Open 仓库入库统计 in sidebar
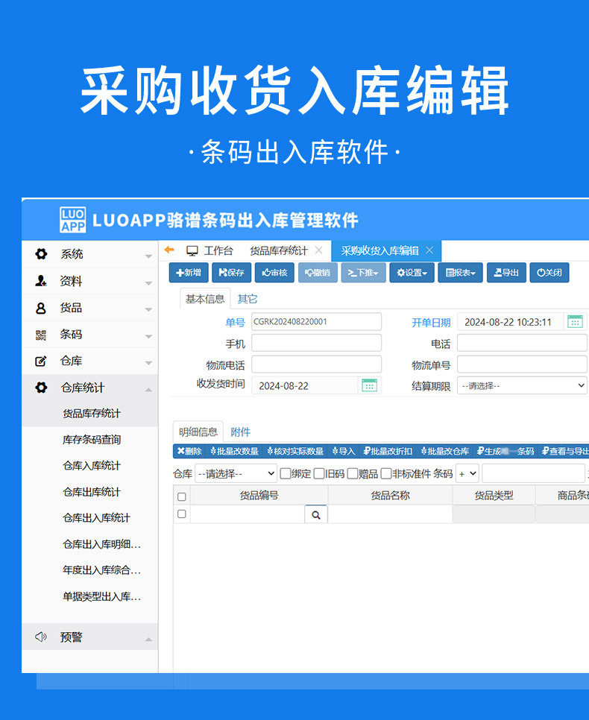This screenshot has height=720, width=589. tap(92, 466)
